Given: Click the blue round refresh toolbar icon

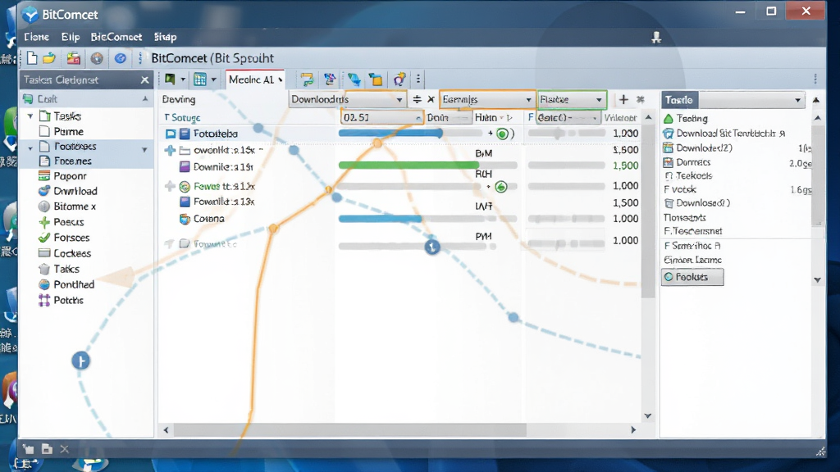Looking at the screenshot, I should (120, 58).
